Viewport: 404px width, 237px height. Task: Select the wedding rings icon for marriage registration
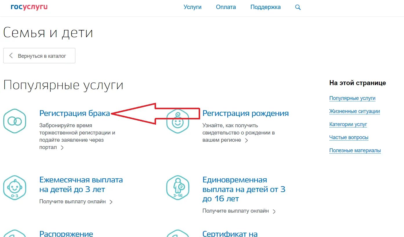pyautogui.click(x=15, y=121)
